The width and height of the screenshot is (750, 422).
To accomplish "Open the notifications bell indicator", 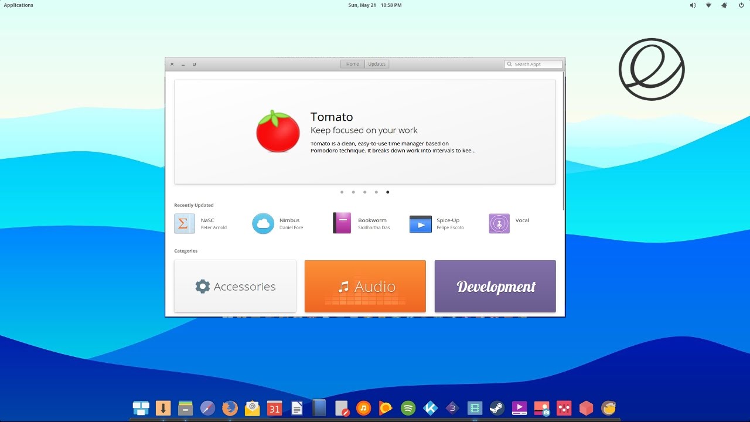I will click(x=724, y=5).
